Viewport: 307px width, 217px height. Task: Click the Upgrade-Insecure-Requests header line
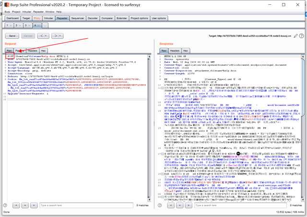[x=28, y=94]
